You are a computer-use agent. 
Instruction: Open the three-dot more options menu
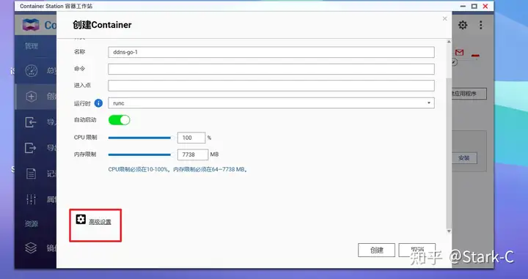pyautogui.click(x=481, y=25)
